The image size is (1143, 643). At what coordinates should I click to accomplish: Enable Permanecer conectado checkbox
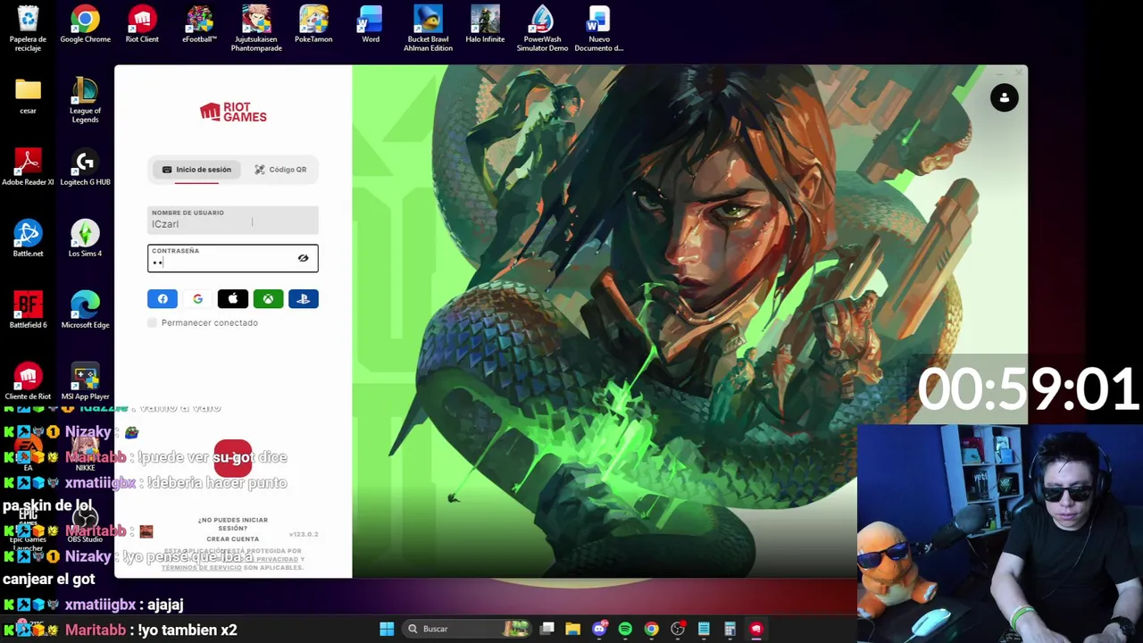pos(152,322)
